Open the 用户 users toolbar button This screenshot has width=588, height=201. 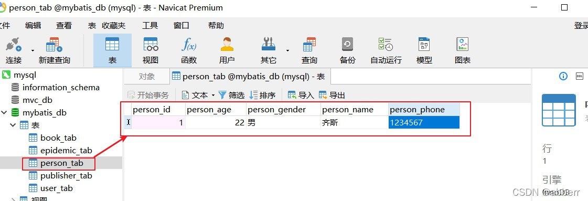(x=227, y=50)
